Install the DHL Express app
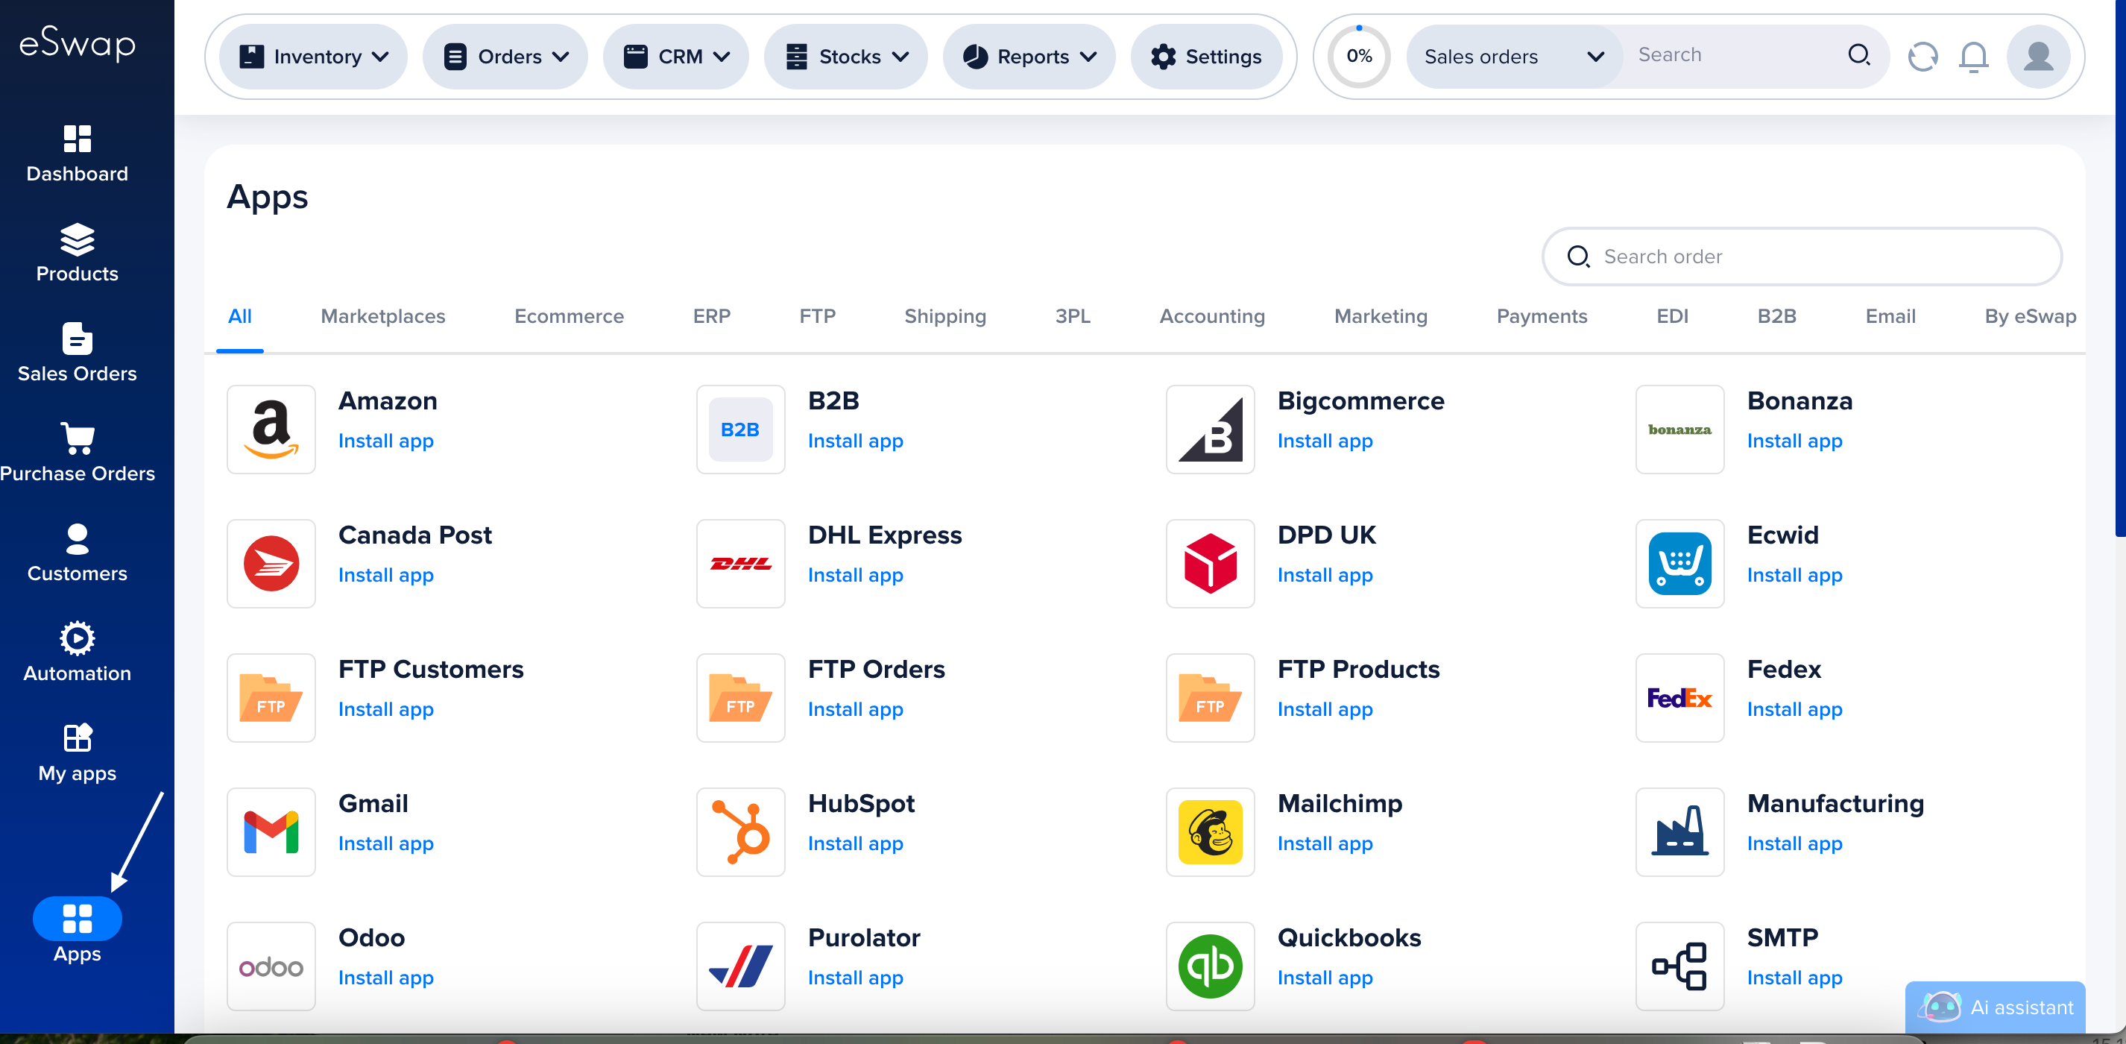2126x1044 pixels. 855,575
